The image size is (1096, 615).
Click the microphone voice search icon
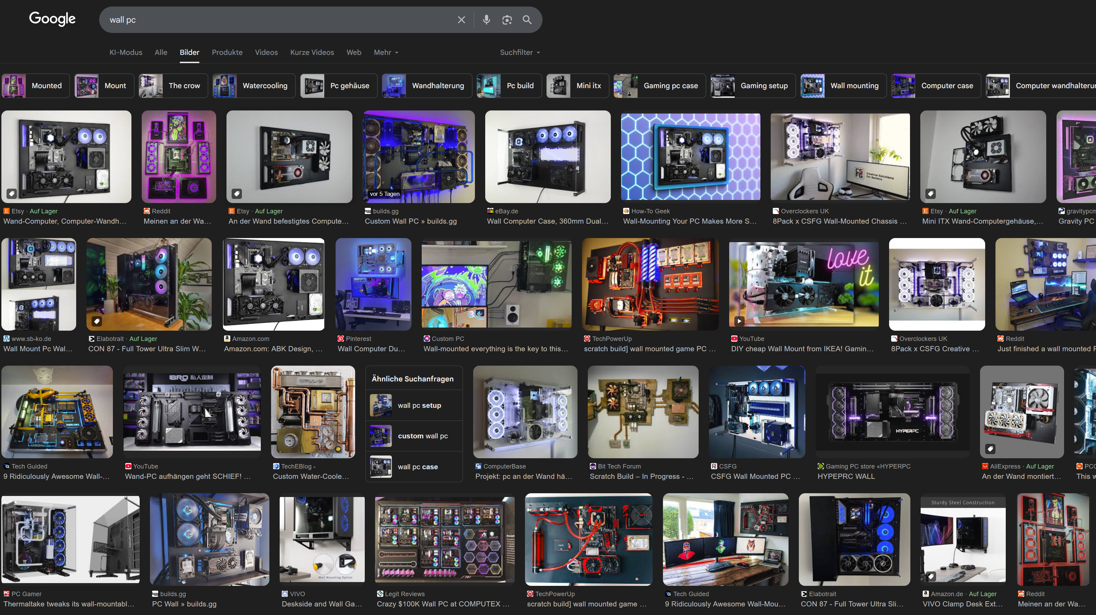pyautogui.click(x=486, y=20)
